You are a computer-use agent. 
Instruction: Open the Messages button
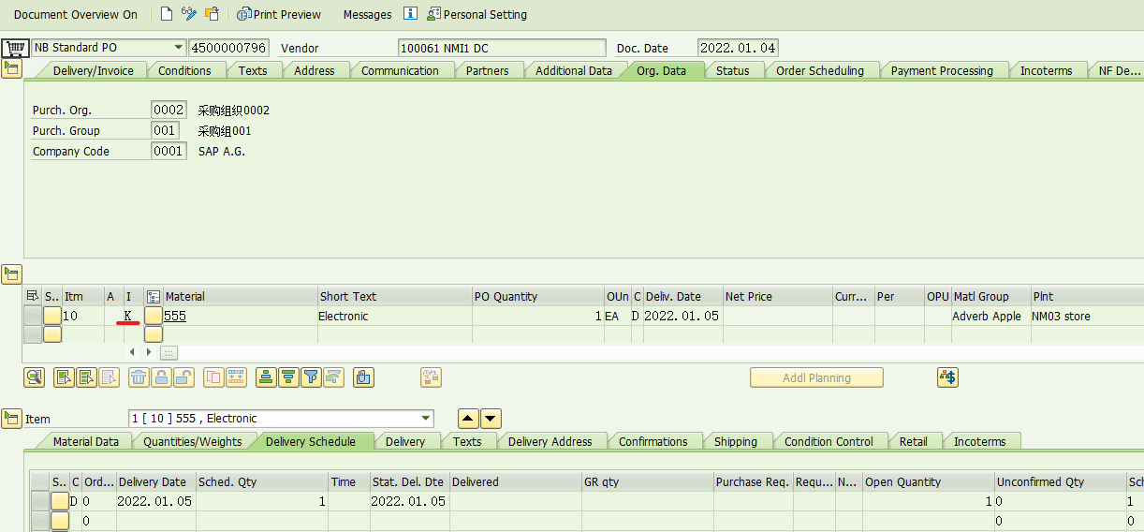367,14
